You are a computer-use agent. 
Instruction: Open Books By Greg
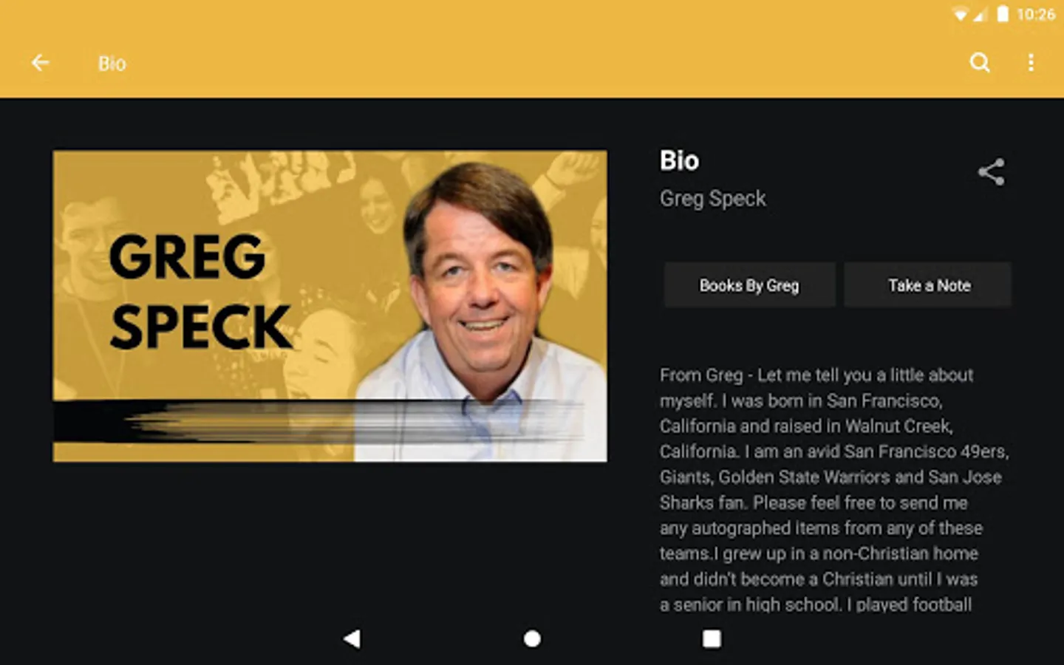pyautogui.click(x=749, y=285)
